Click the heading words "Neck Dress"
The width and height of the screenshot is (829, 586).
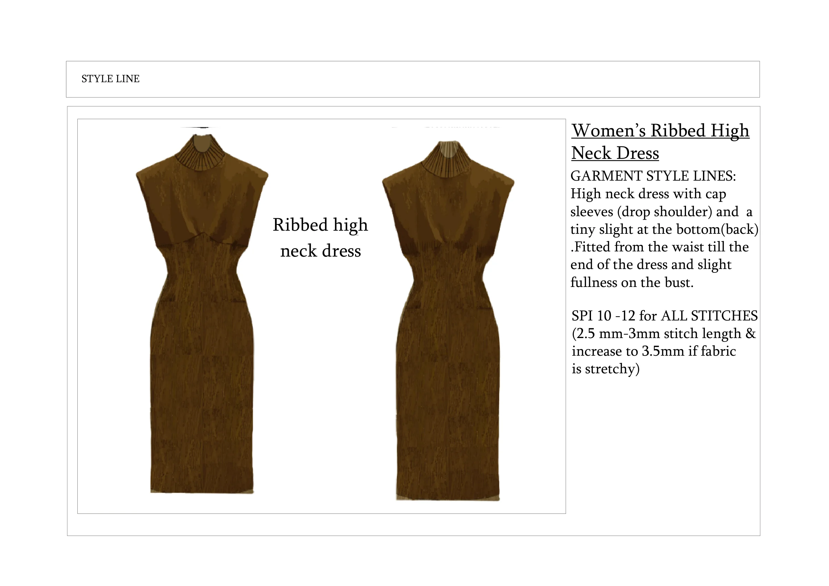coord(615,153)
